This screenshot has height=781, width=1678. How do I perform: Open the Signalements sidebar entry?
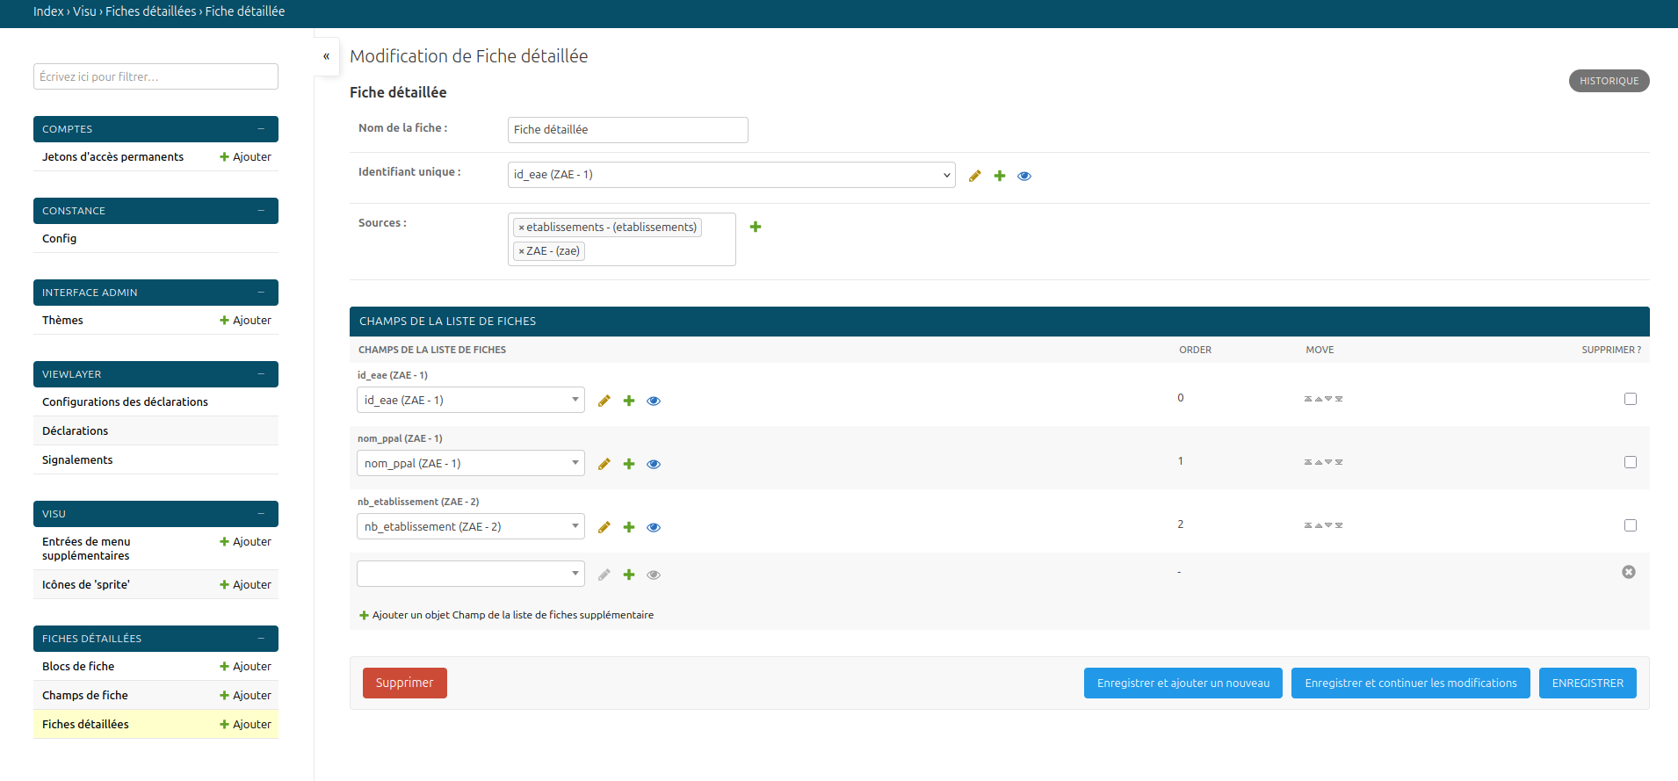point(77,460)
